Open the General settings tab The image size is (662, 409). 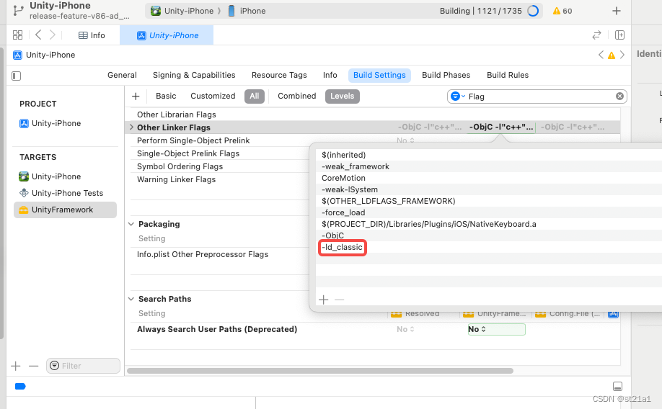122,75
